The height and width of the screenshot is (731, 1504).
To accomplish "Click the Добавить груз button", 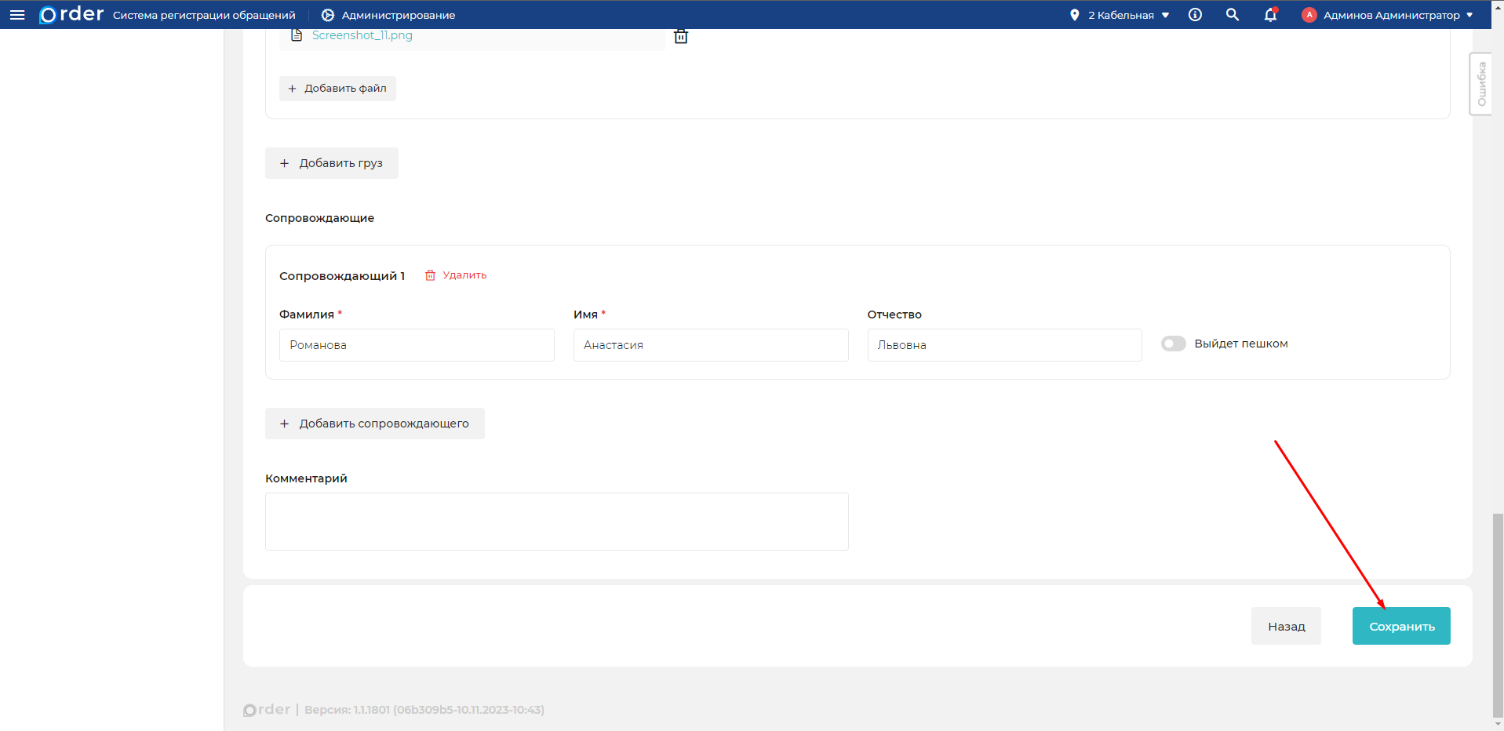I will [x=332, y=163].
